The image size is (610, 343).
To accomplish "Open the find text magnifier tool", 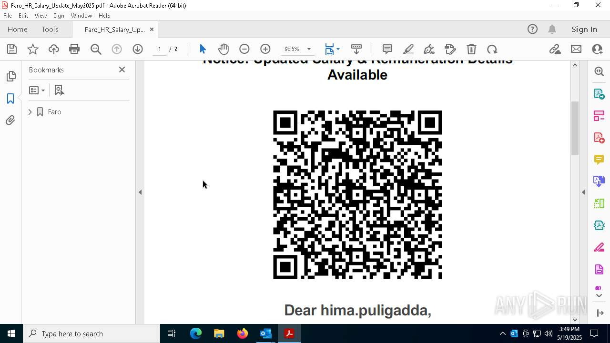I will coord(96,49).
